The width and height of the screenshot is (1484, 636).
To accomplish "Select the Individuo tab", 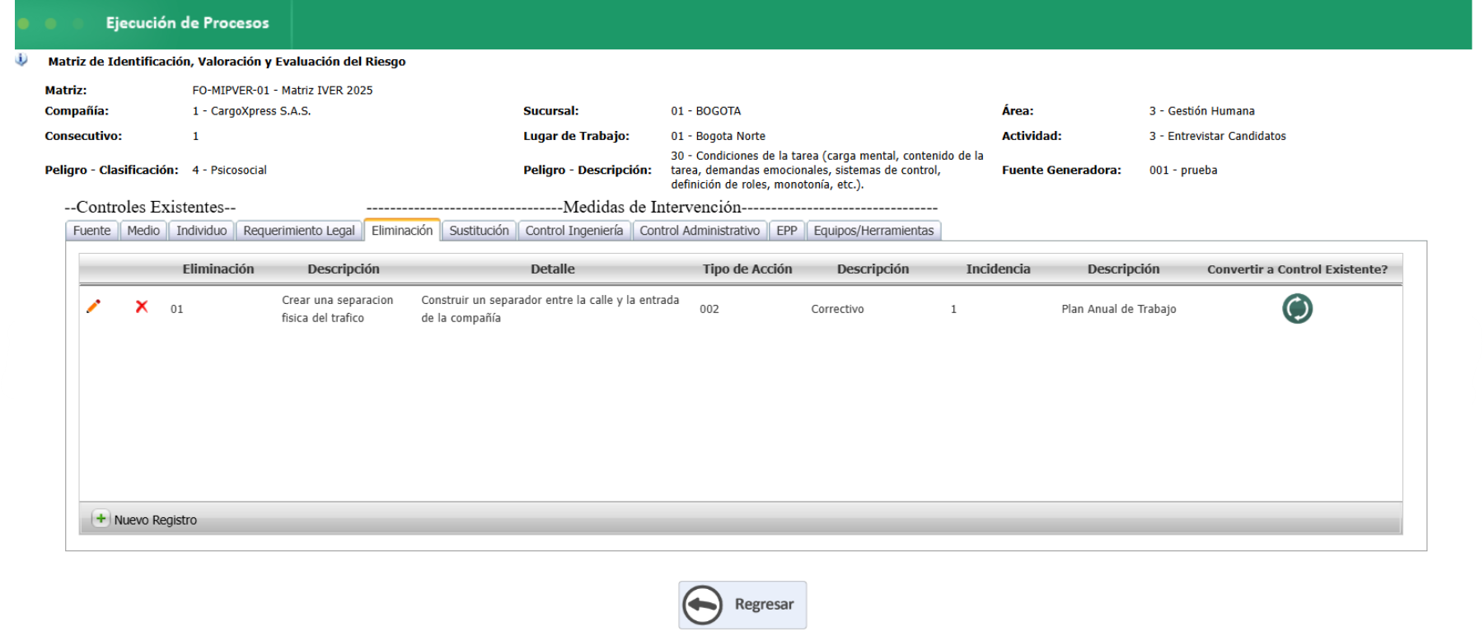I will [201, 231].
